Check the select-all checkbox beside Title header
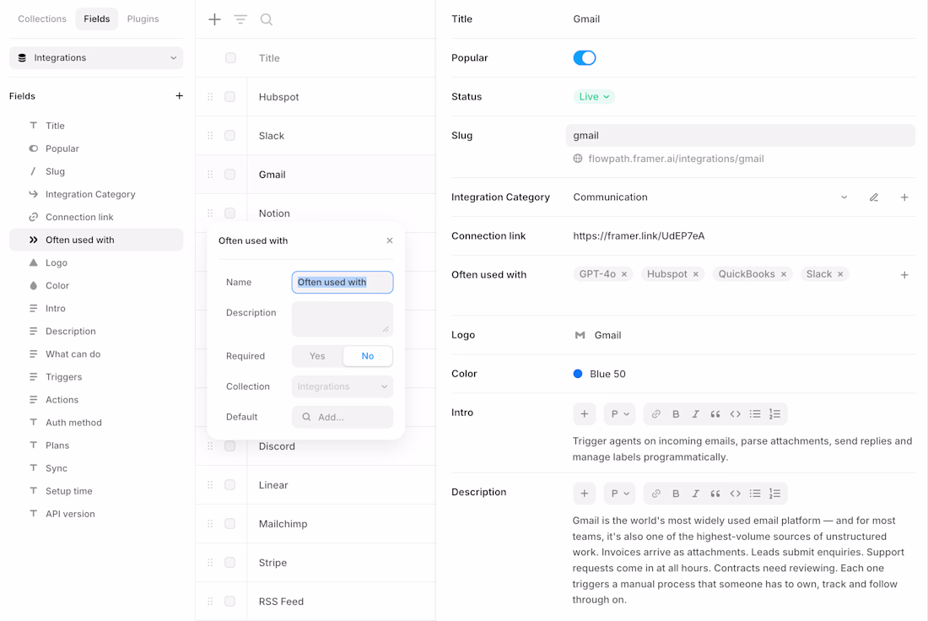Viewport: 928px width, 621px height. point(231,58)
